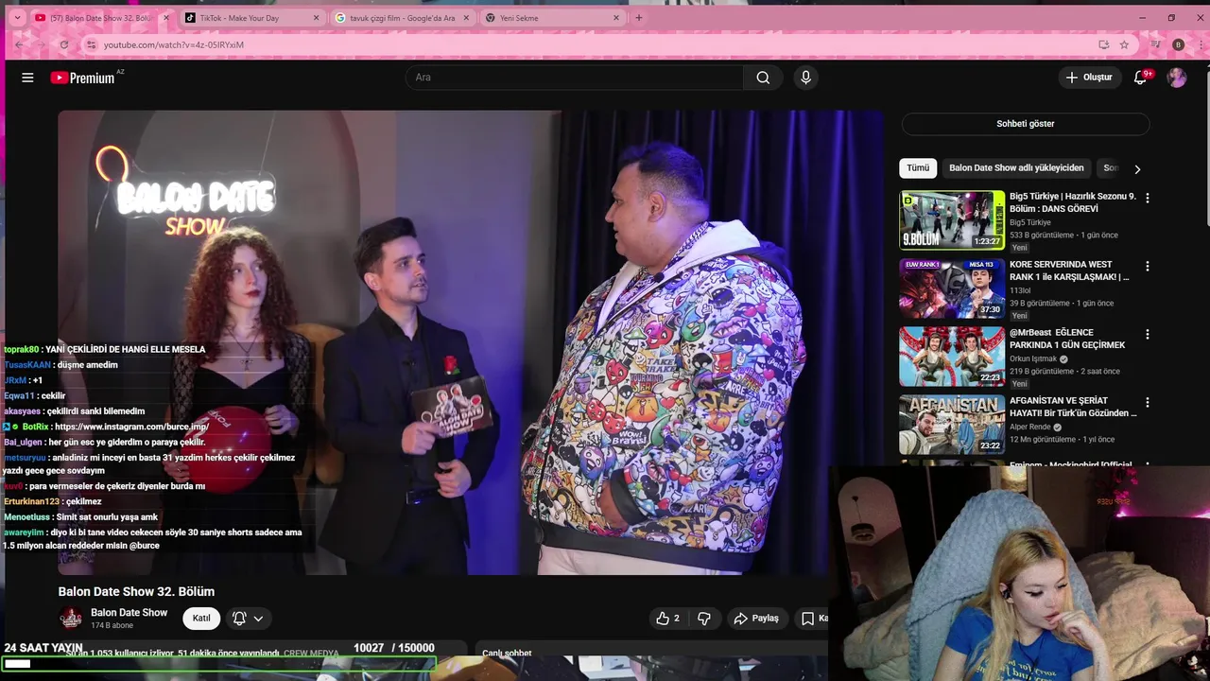Switch to TikTok - Make Your Day tab
Screen dimensions: 1210x681
[252, 18]
